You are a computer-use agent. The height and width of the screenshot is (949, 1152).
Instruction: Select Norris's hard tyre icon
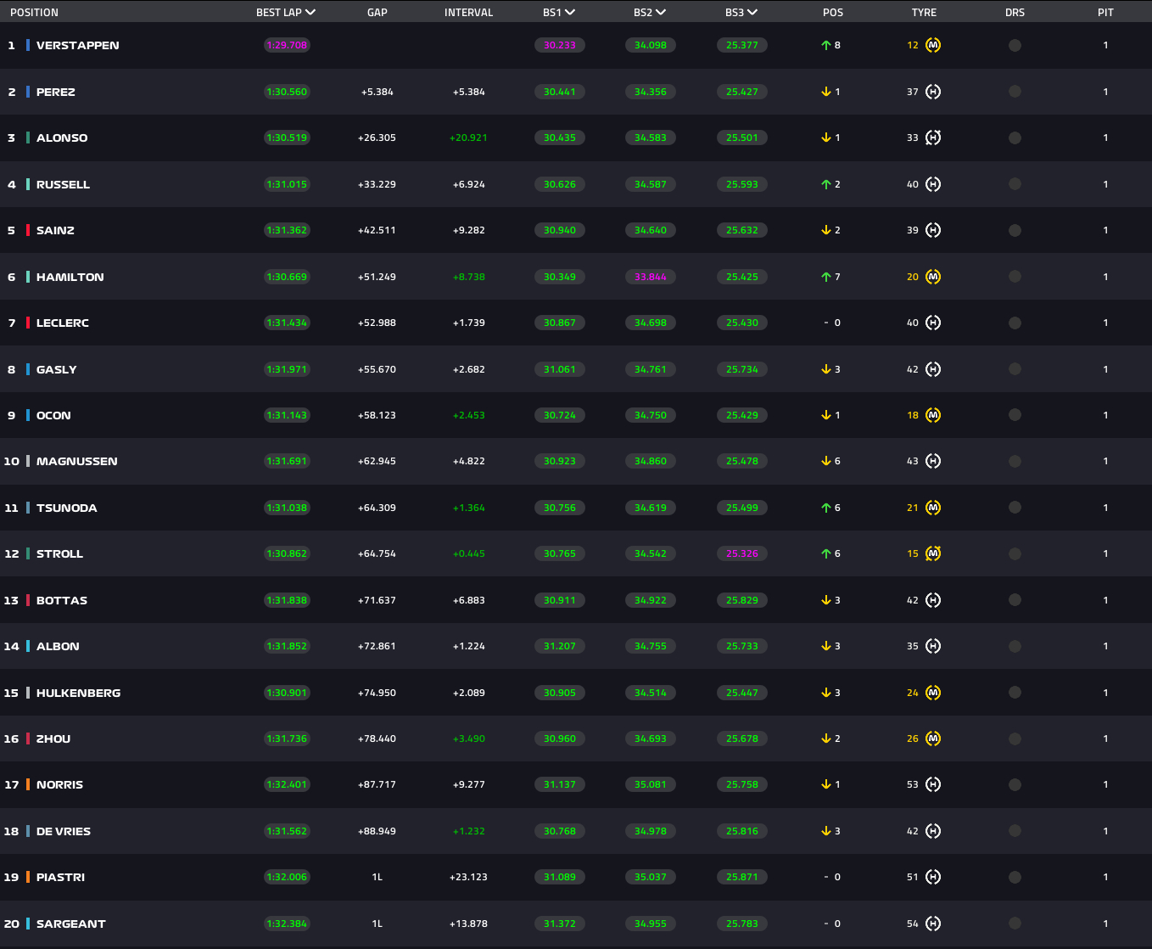[933, 784]
